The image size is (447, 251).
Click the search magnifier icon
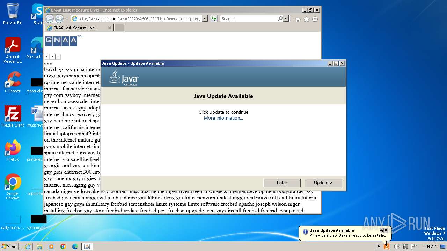(280, 19)
